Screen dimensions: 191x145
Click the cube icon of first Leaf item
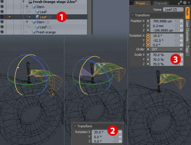pos(37,12)
